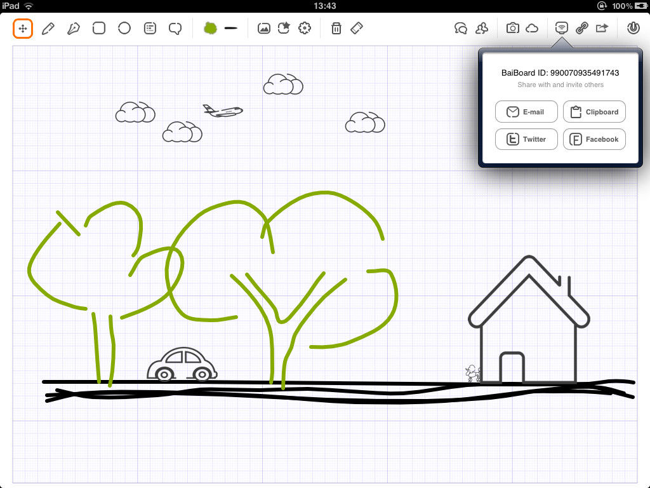Tap the power button icon
The image size is (650, 488).
click(x=633, y=28)
